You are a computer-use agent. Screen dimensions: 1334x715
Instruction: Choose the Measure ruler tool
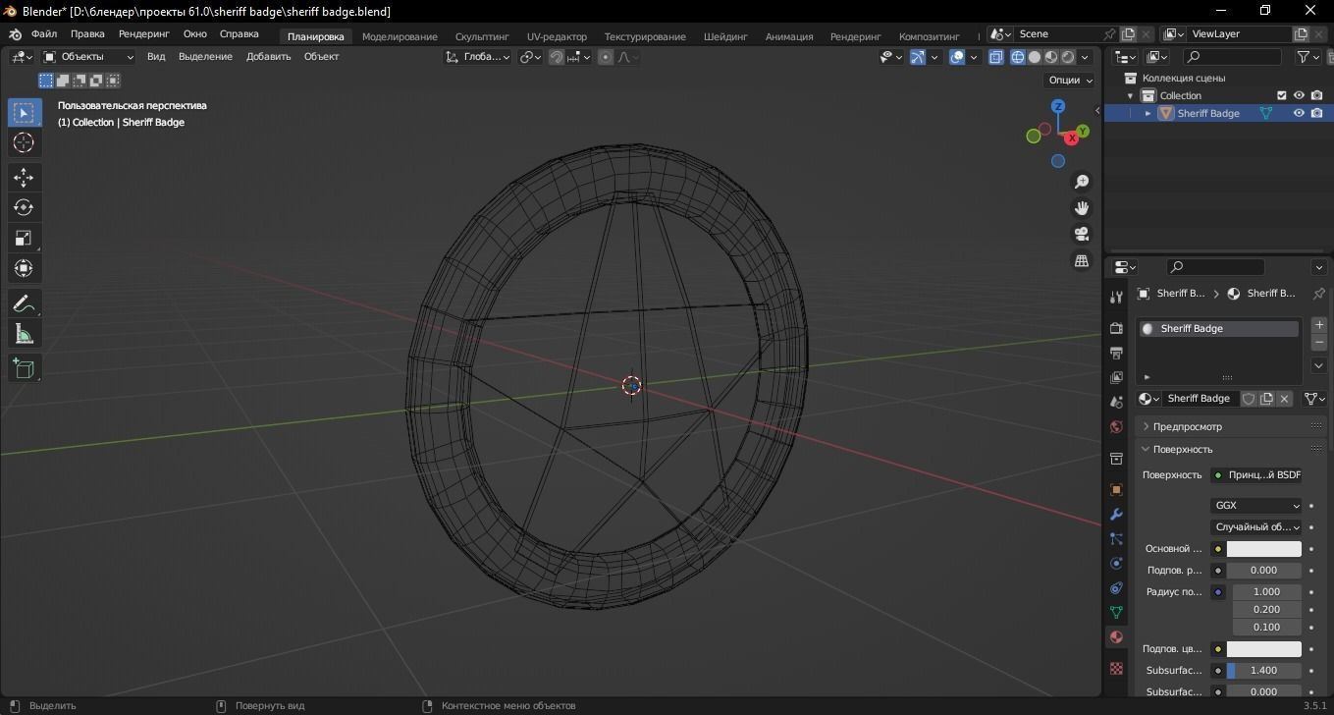click(x=24, y=334)
